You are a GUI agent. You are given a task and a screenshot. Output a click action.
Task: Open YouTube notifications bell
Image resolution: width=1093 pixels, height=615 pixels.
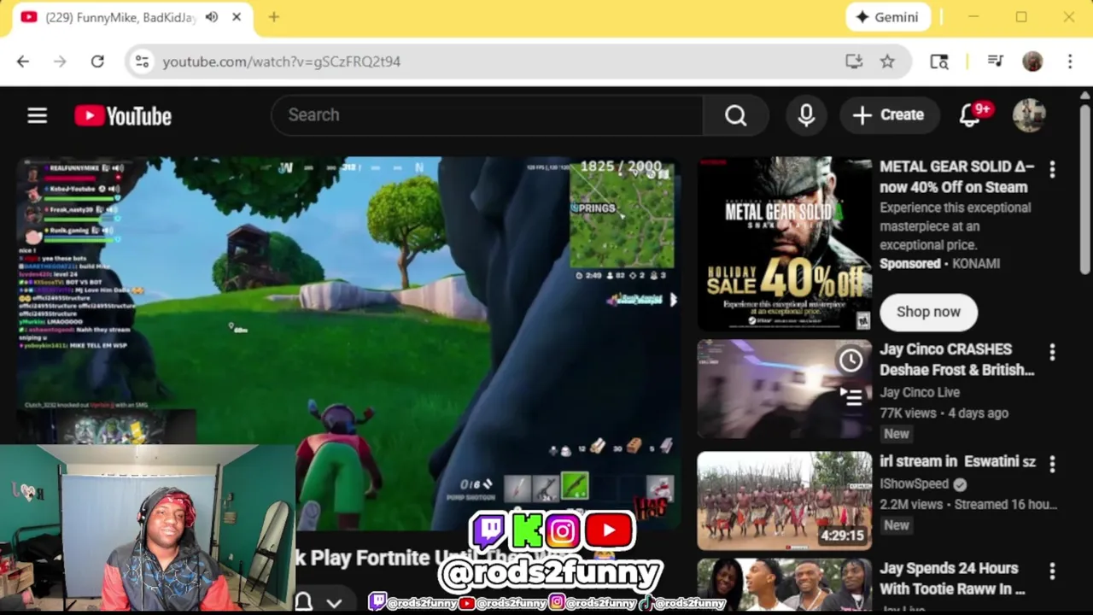pos(970,115)
